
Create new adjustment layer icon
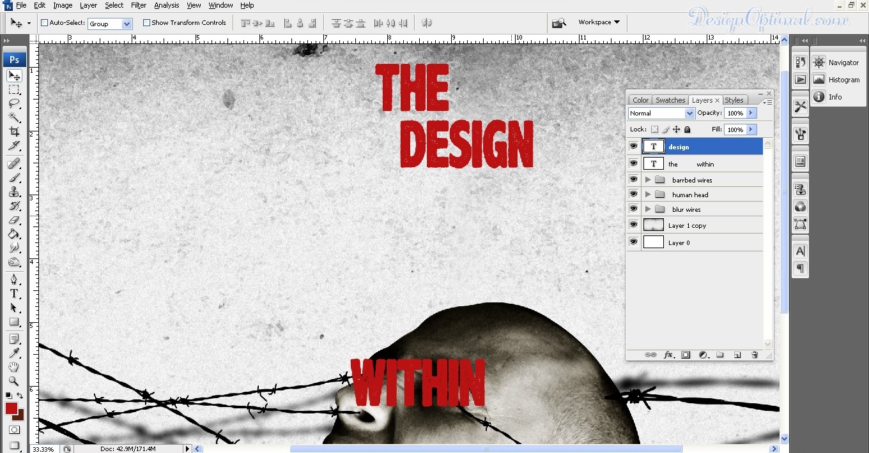pos(703,355)
